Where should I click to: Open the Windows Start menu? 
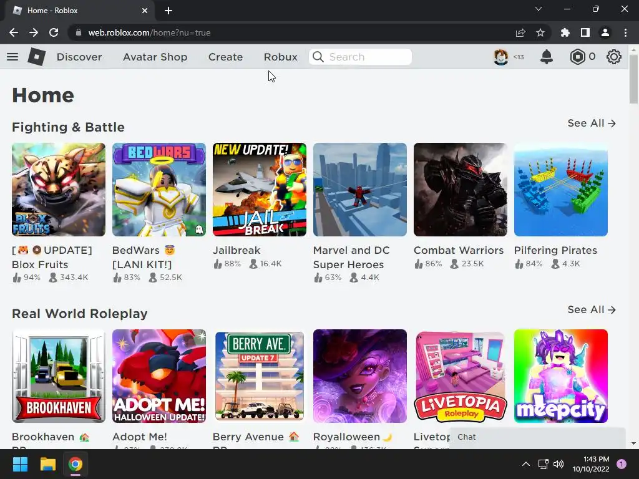coord(20,464)
